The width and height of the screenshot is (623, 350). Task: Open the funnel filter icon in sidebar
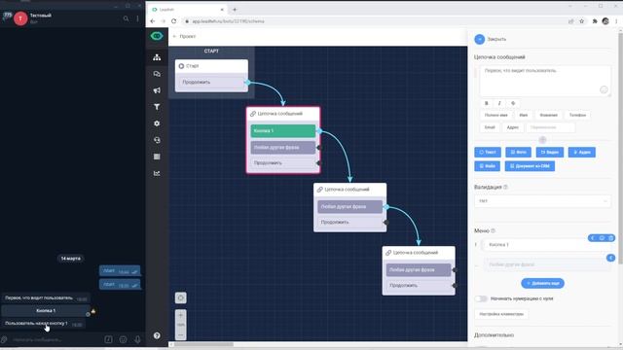(x=157, y=107)
